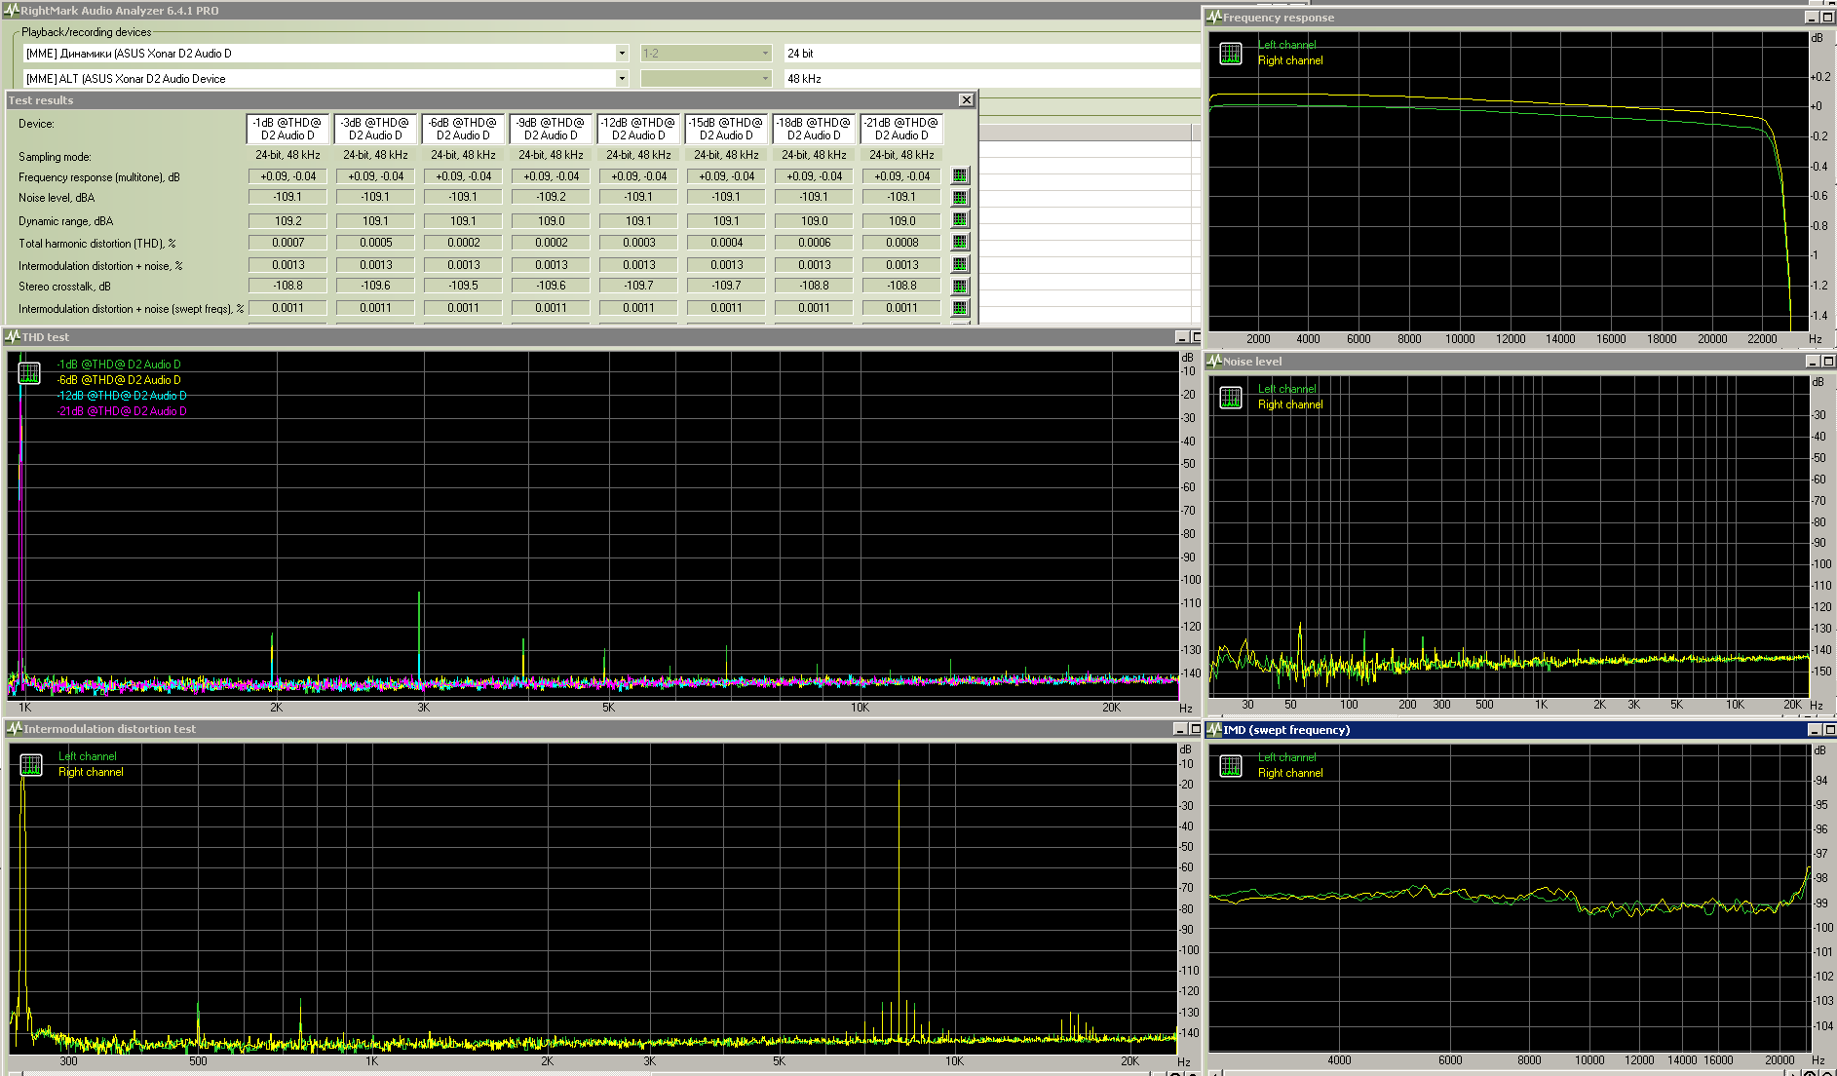
Task: Open IMD swept freqs graph icon
Action: click(x=960, y=308)
